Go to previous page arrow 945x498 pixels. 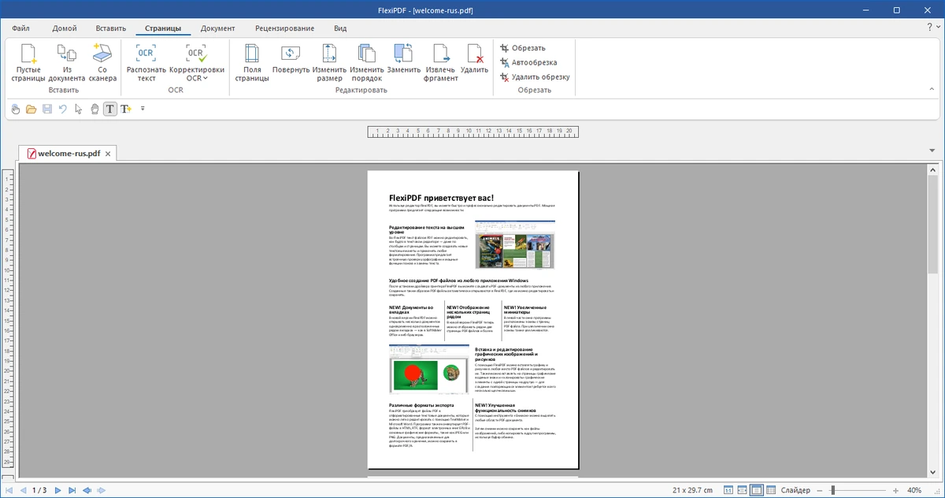click(22, 490)
